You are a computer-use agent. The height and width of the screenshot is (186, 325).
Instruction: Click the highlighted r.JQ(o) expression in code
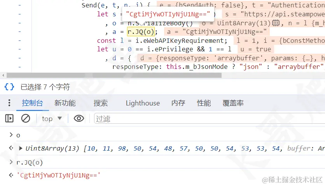141,32
